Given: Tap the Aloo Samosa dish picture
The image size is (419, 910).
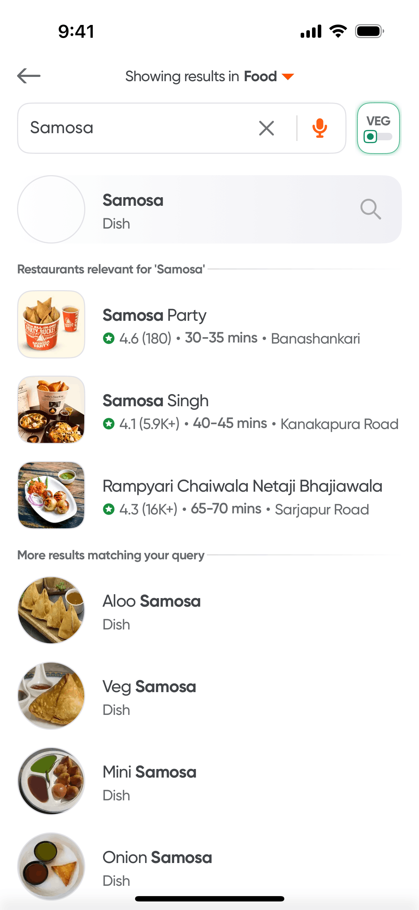Looking at the screenshot, I should 51,610.
